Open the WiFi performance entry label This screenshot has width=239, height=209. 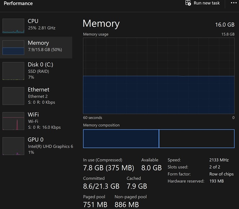click(33, 114)
